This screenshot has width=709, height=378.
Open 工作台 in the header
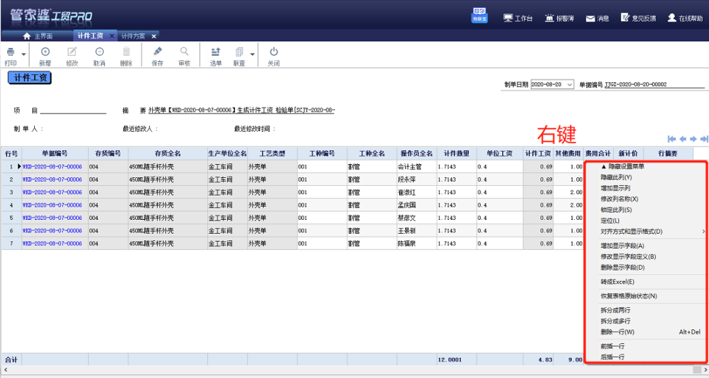[518, 18]
